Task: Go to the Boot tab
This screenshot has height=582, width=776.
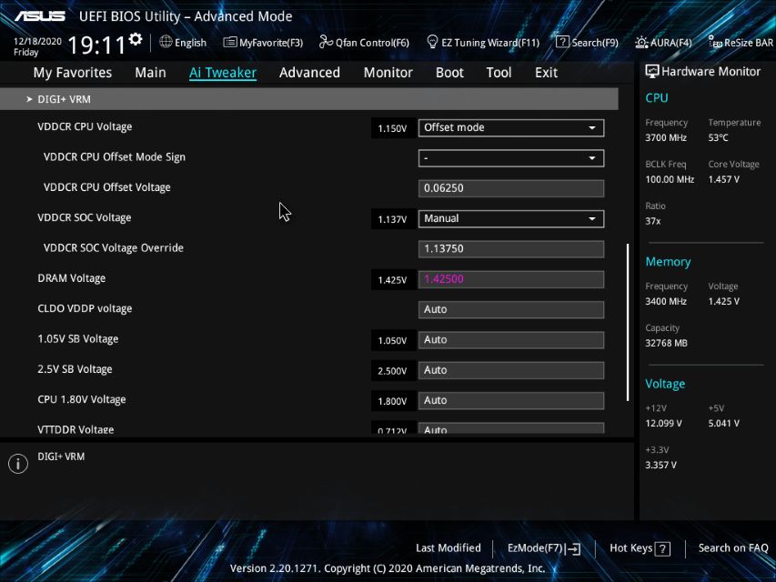Action: coord(449,73)
